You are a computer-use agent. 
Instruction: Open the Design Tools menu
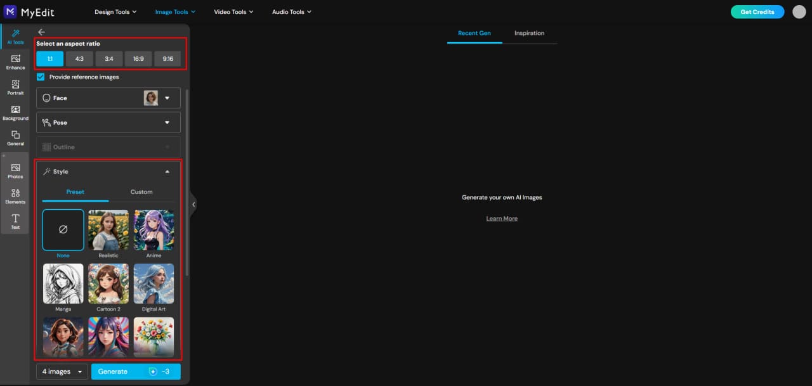115,12
